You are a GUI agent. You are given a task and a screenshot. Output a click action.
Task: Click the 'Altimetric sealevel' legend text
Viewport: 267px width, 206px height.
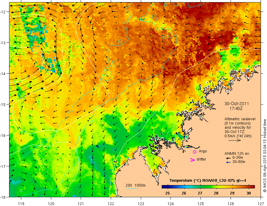click(x=240, y=119)
